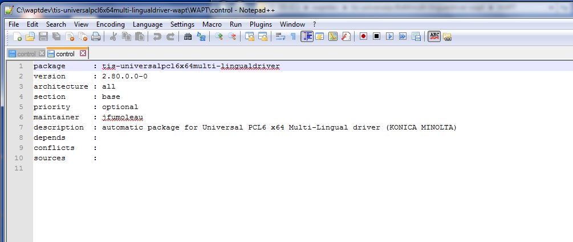Toggle the Document Map icon
The width and height of the screenshot is (573, 242).
(x=332, y=36)
